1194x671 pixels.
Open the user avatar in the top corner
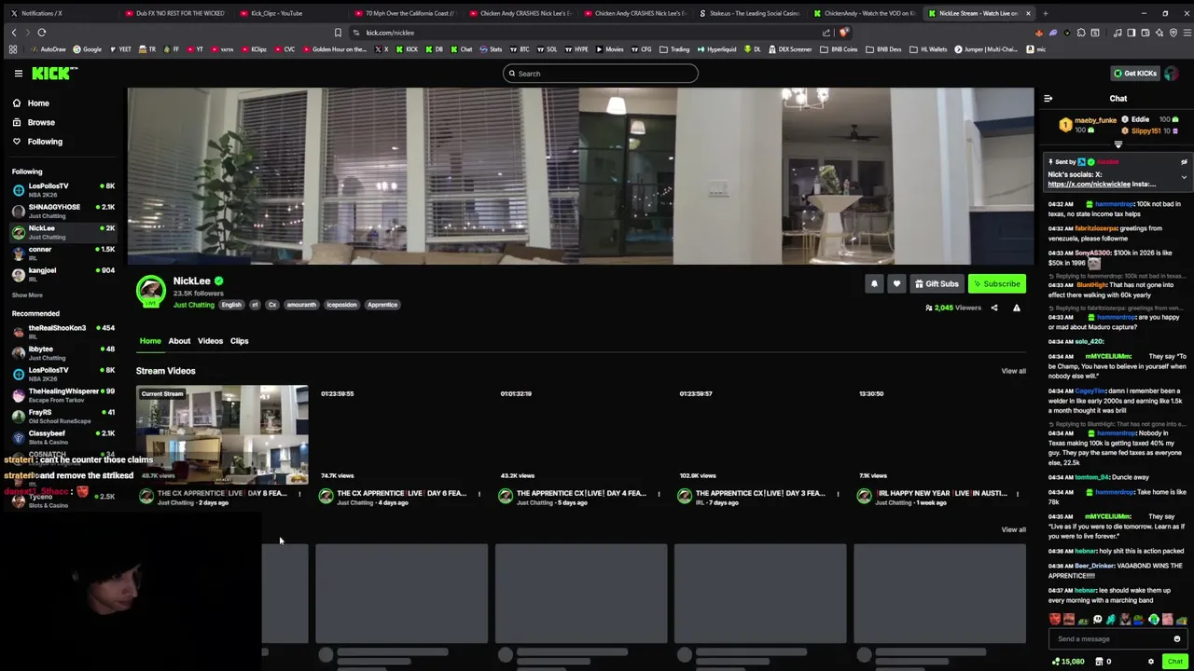(x=1172, y=73)
